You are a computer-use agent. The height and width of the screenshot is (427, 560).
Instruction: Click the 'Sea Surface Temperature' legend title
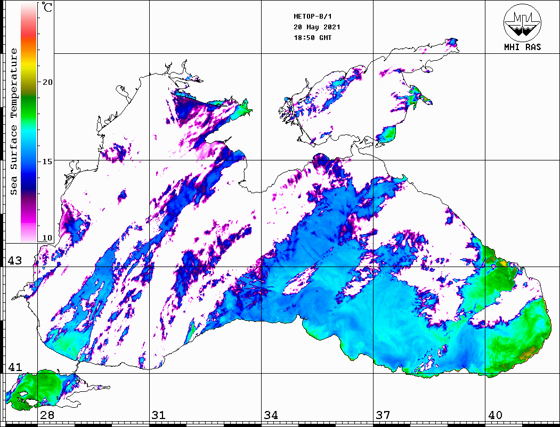click(13, 122)
